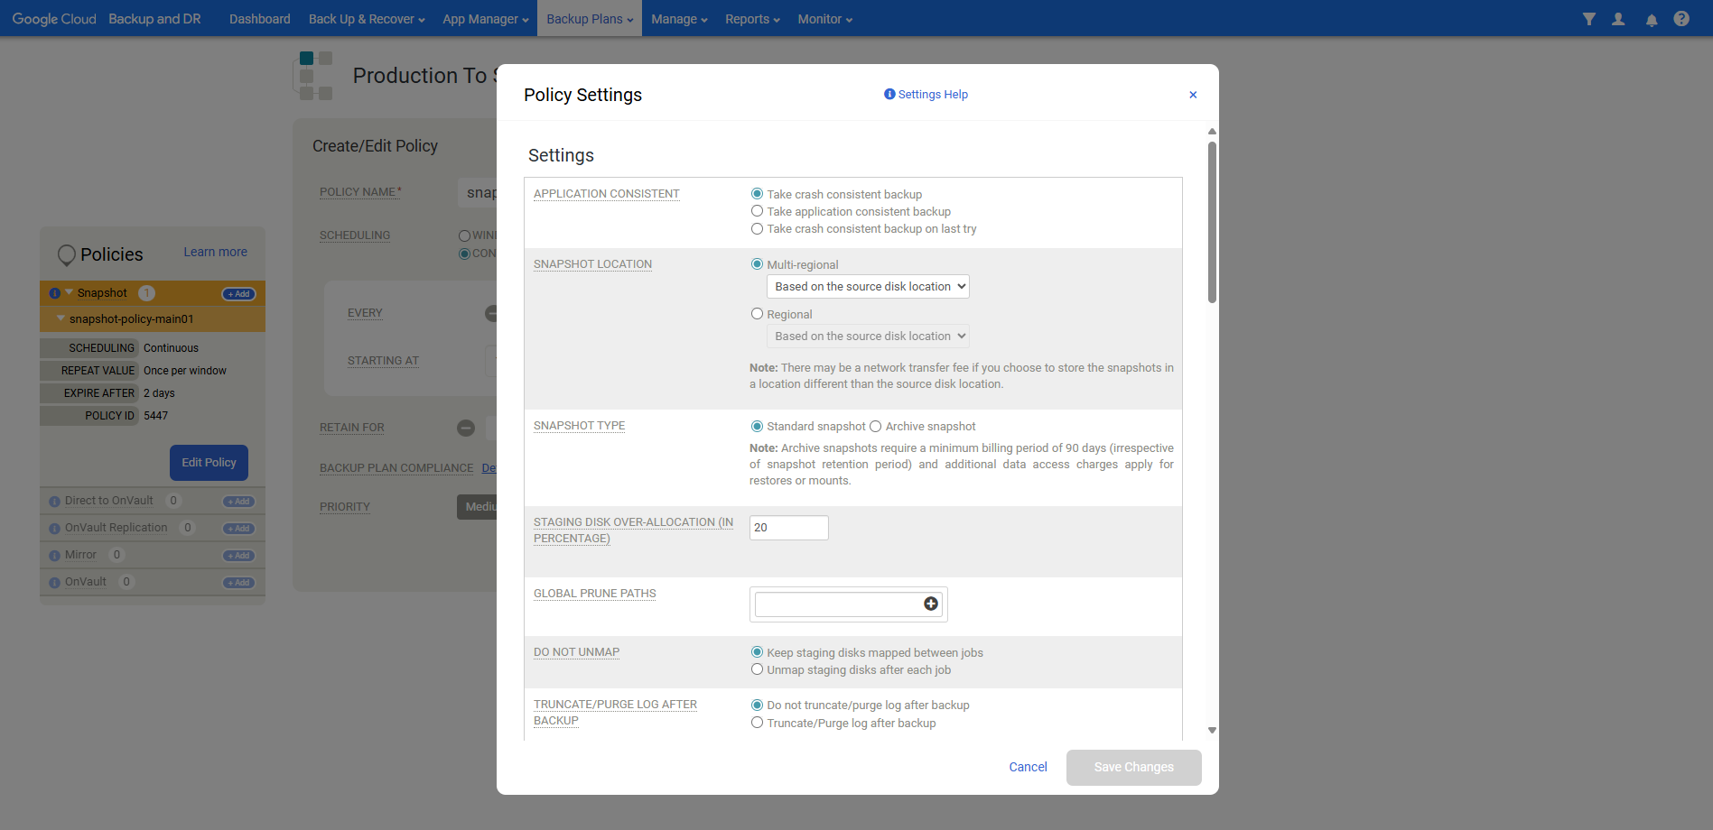1713x830 pixels.
Task: Click the staging disk over-allocation percentage field
Action: 788,528
